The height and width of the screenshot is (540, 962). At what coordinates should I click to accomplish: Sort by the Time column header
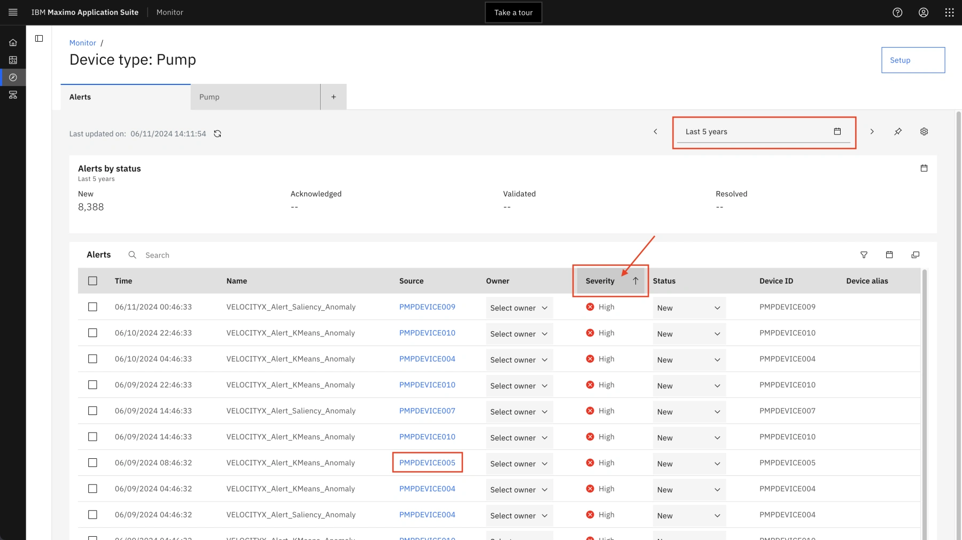pos(123,281)
